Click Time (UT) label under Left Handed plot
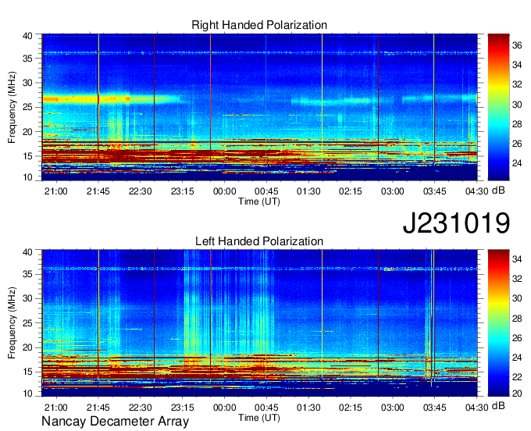The height and width of the screenshot is (431, 531). tap(259, 418)
